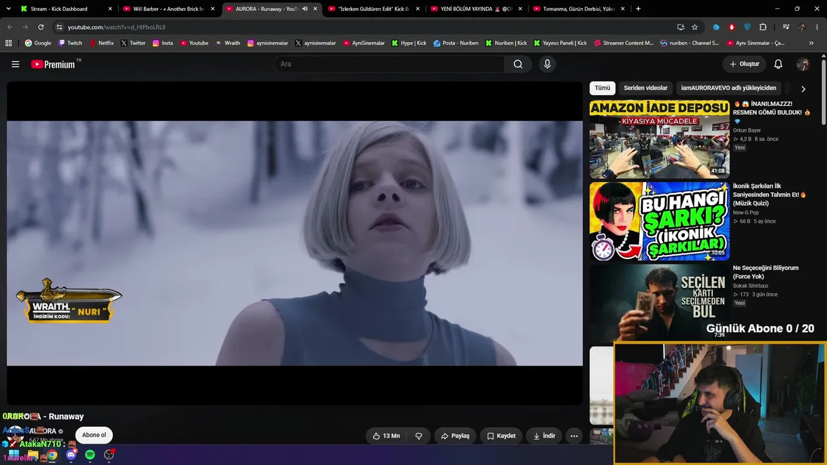Reload the page in Chrome
The height and width of the screenshot is (465, 827).
click(41, 27)
